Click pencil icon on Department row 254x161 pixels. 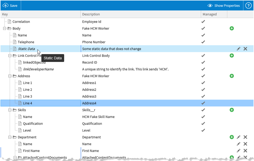click(x=238, y=137)
